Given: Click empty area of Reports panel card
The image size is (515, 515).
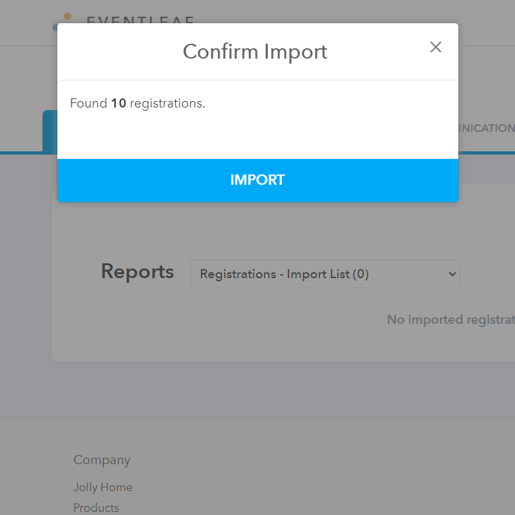Looking at the screenshot, I should [x=193, y=335].
